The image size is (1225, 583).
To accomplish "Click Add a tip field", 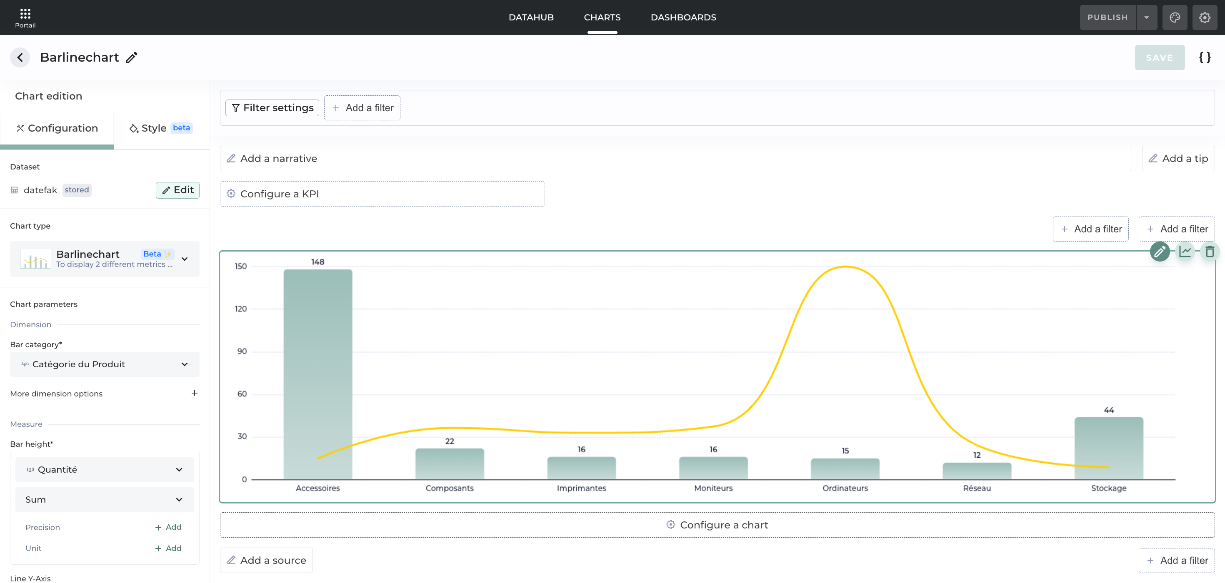I will (x=1178, y=158).
